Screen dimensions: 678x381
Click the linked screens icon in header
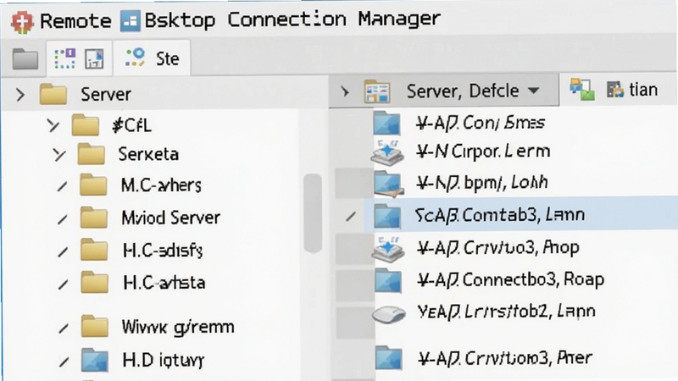click(581, 90)
